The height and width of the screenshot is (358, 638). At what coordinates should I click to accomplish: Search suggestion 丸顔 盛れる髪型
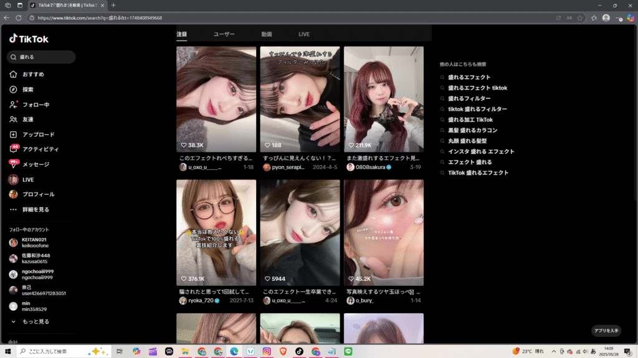467,141
